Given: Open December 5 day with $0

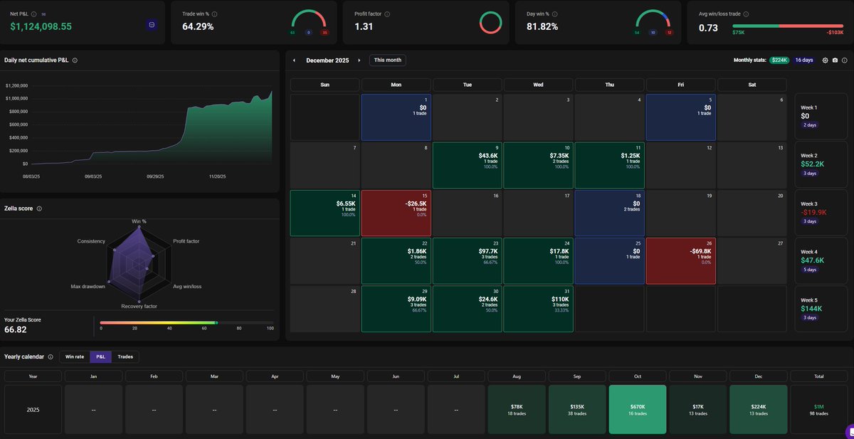Looking at the screenshot, I should click(x=680, y=116).
